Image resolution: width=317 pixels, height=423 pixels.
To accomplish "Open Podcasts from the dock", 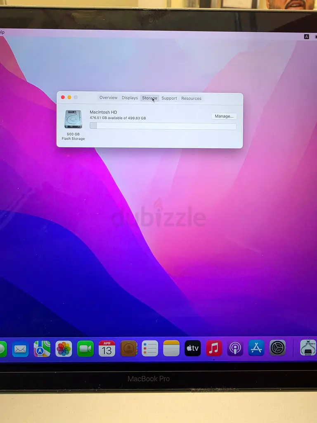I will 235,348.
